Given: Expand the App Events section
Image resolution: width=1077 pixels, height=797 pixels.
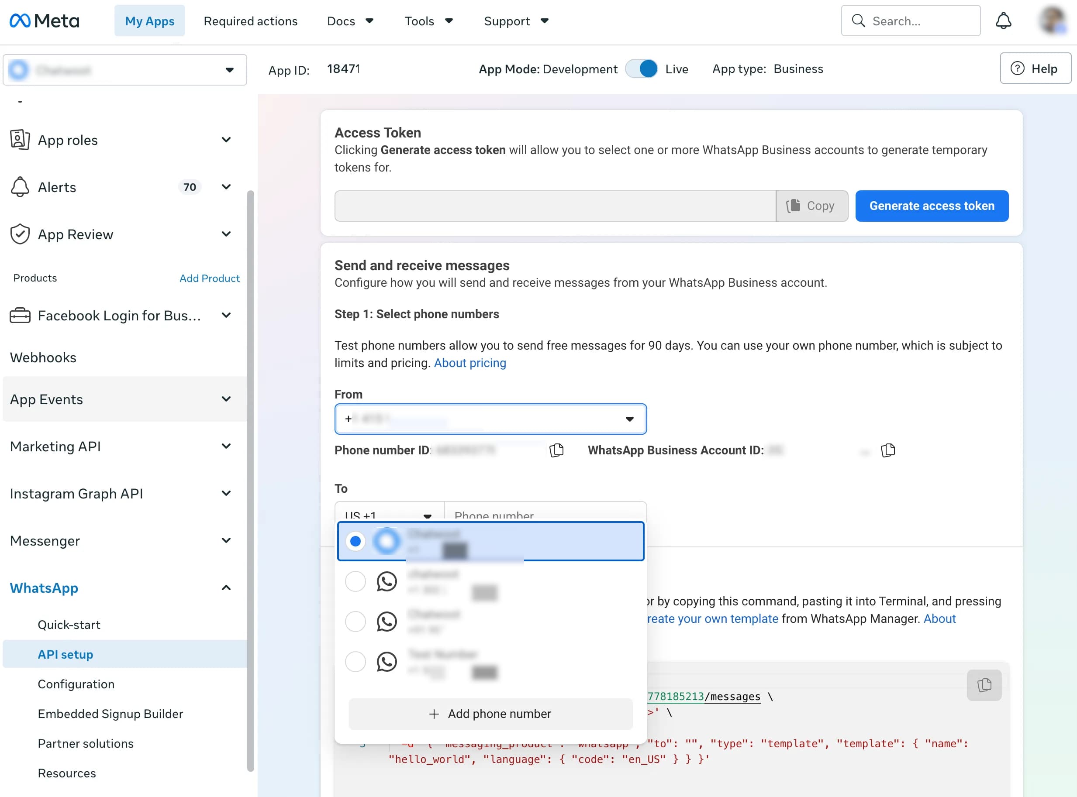Looking at the screenshot, I should [226, 399].
